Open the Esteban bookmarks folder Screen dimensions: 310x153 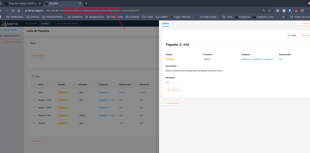(132, 17)
